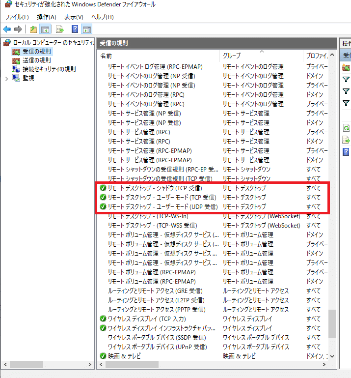
Task: Click enabled checkmark of 映画 & テレビ rule
Action: (x=103, y=356)
